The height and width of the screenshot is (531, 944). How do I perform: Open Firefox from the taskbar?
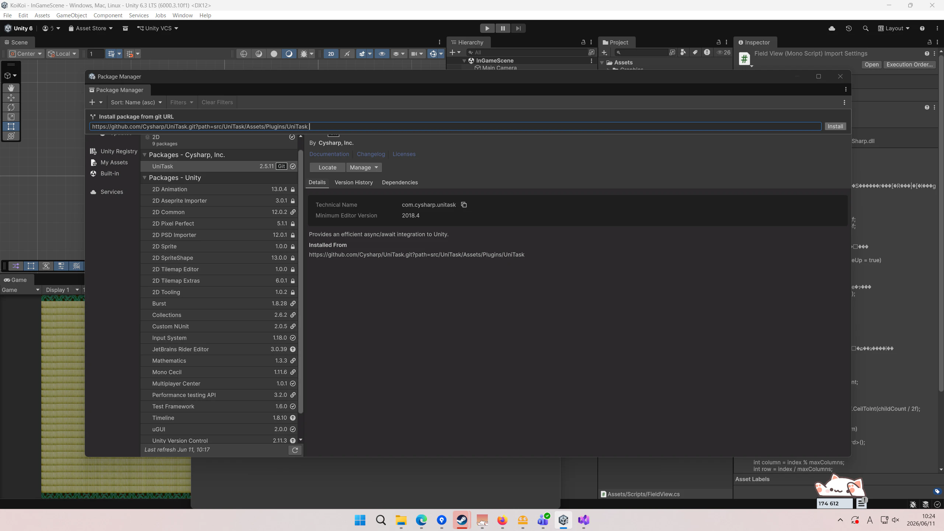coord(502,520)
